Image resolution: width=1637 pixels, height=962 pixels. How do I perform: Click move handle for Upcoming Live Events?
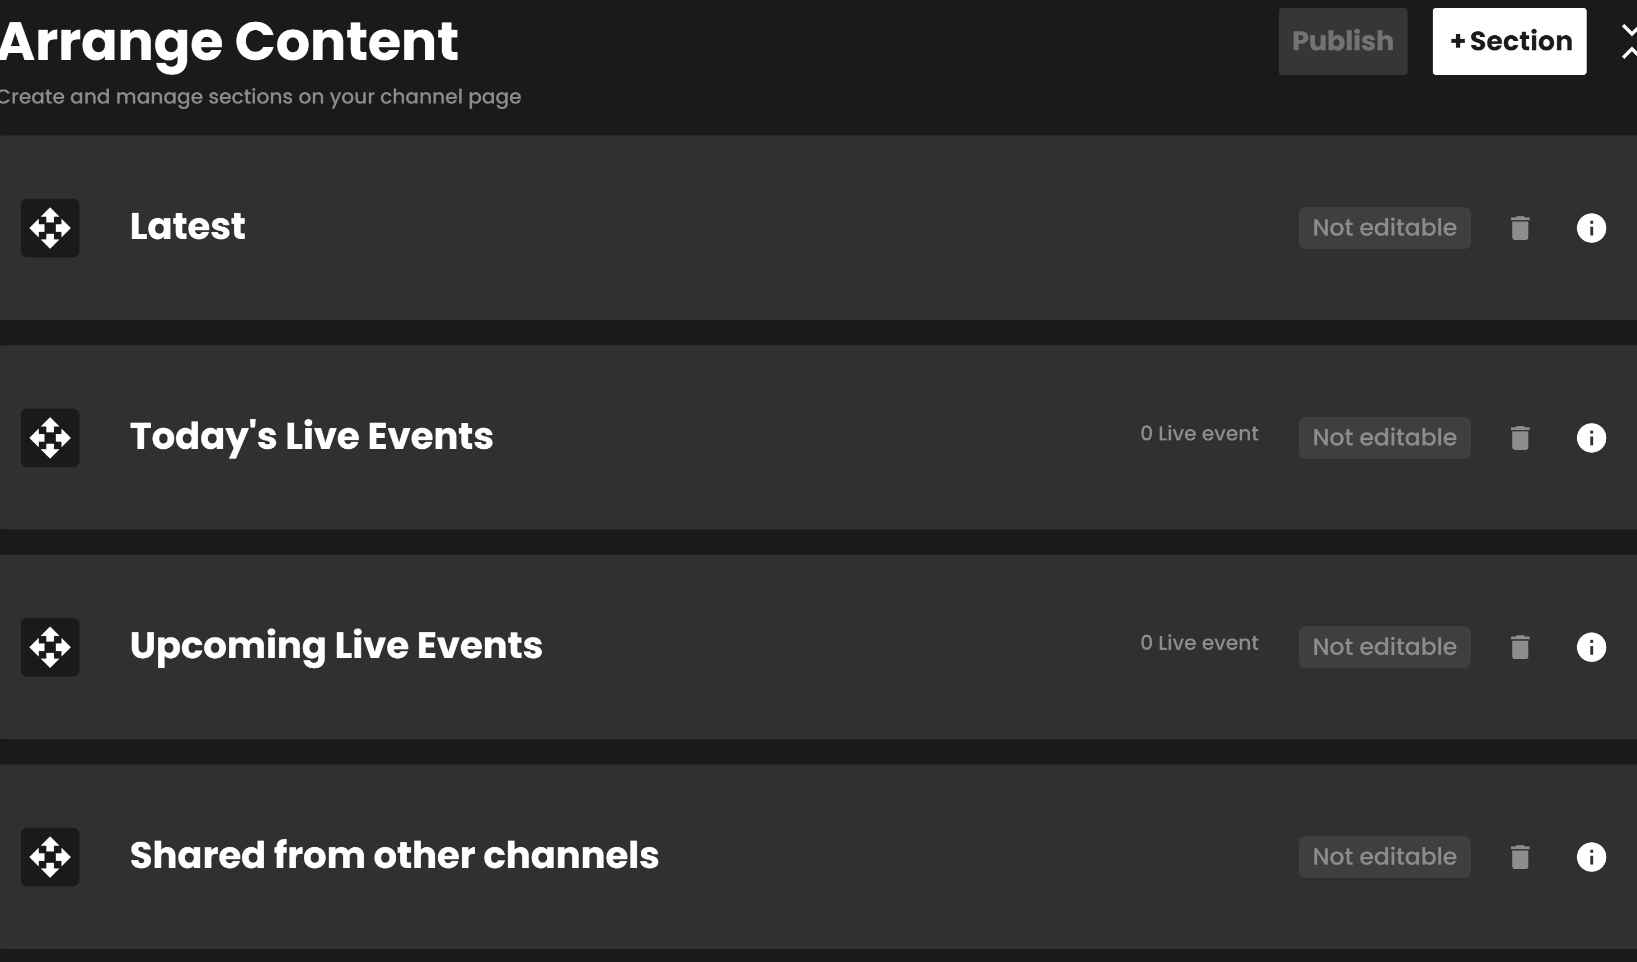pos(50,647)
